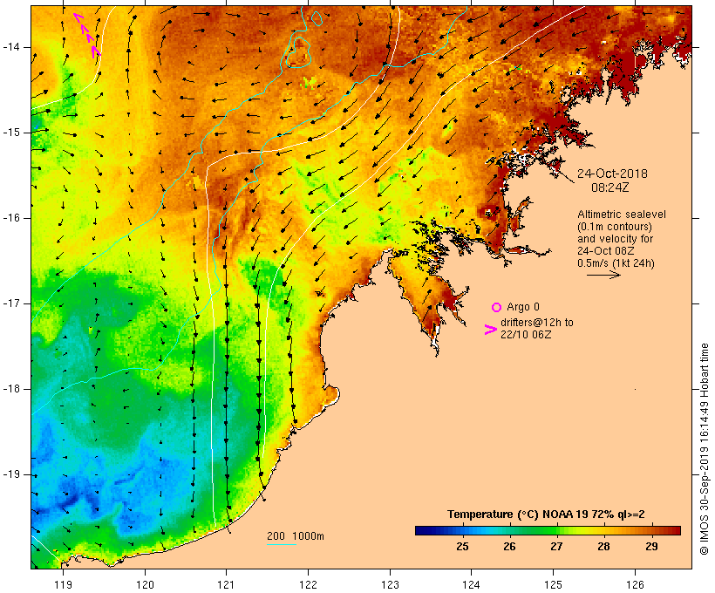
Task: Click the magenta Argo circle icon
Action: point(497,308)
